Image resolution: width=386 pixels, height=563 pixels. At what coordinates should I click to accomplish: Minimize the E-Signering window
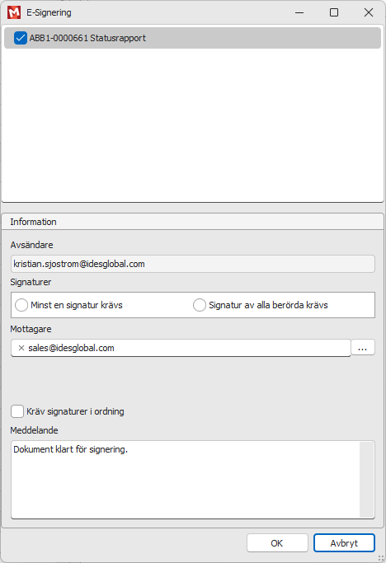pyautogui.click(x=299, y=12)
